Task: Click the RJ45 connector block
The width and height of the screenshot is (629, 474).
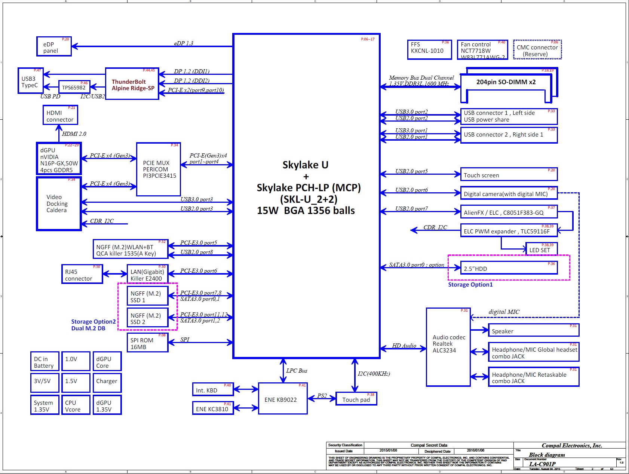Action: 82,274
